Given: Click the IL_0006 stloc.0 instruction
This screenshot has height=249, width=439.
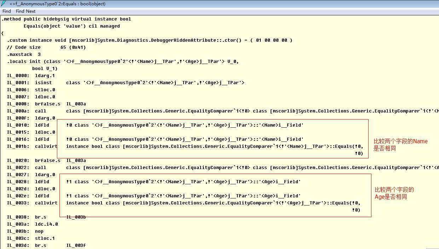Looking at the screenshot, I should 31,90.
